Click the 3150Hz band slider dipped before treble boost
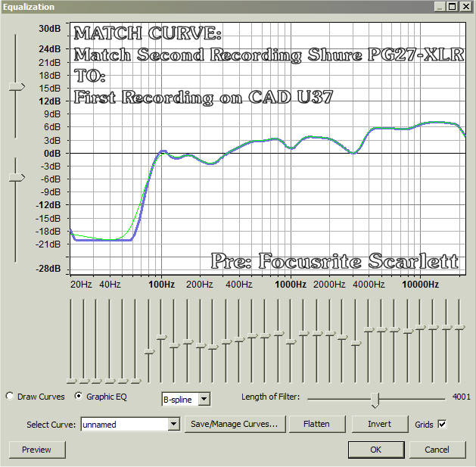 coord(356,344)
